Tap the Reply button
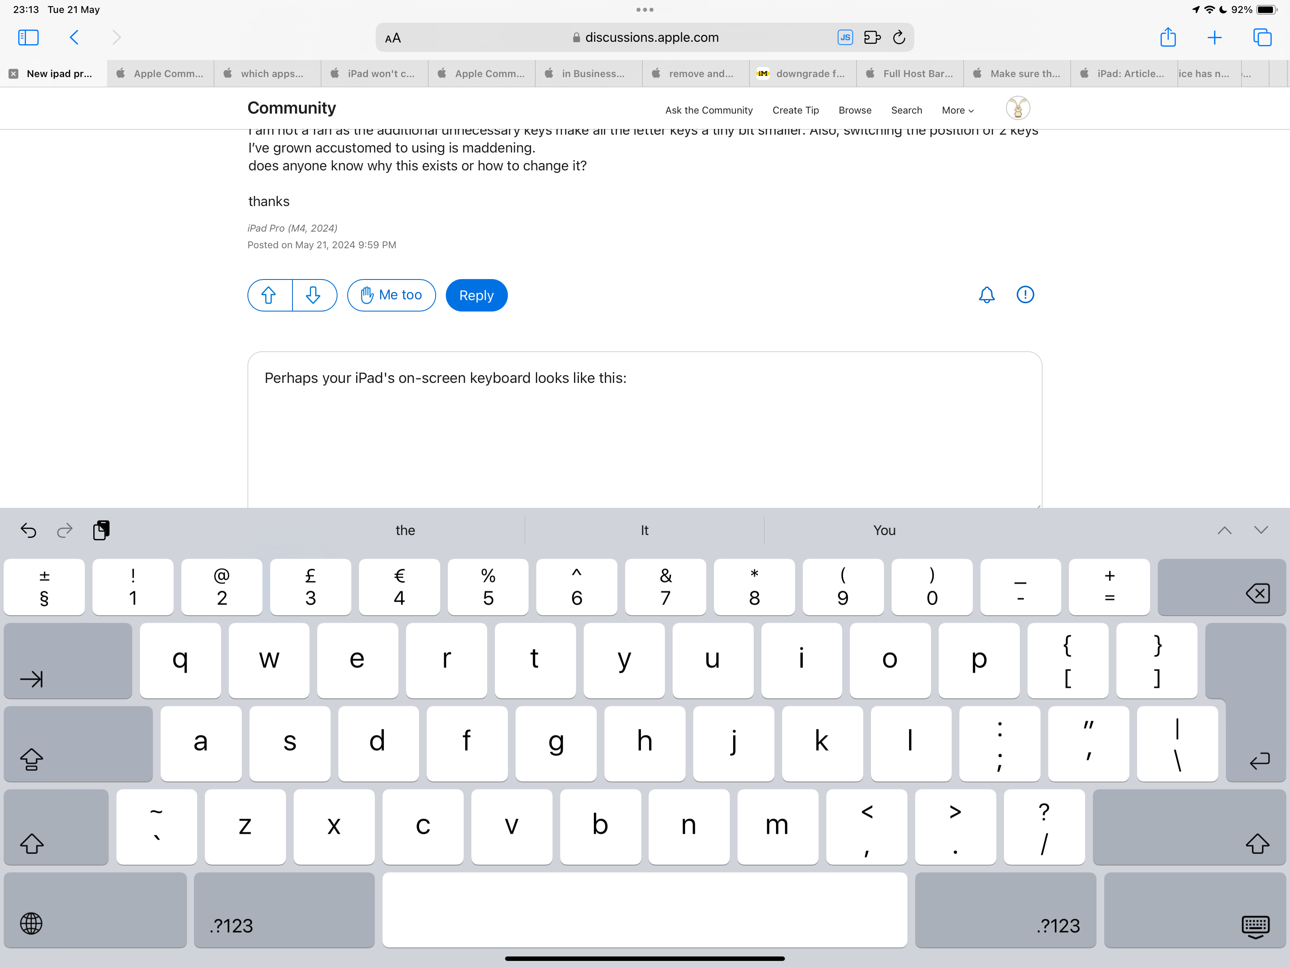This screenshot has width=1290, height=967. click(476, 295)
